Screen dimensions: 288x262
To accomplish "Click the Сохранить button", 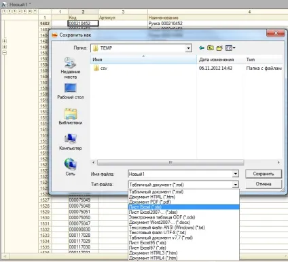I will (264, 174).
